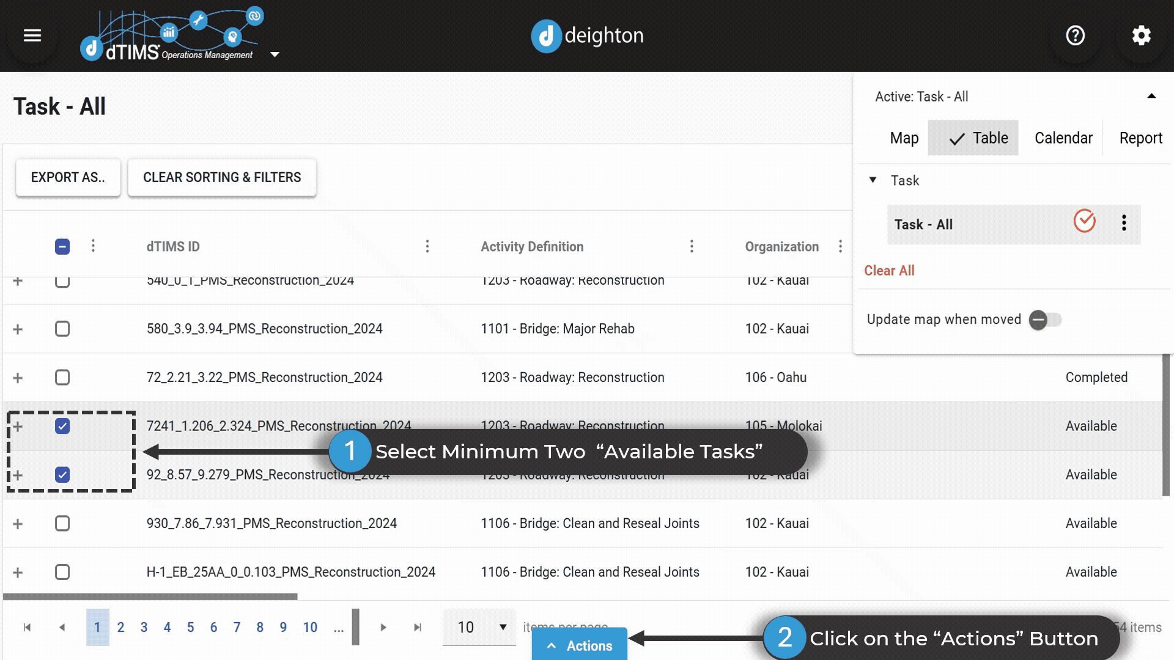The image size is (1174, 660).
Task: Open the Organization column menu
Action: pyautogui.click(x=840, y=246)
